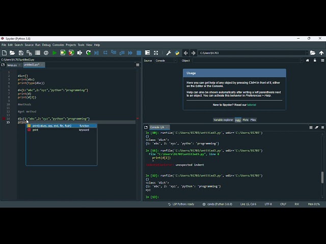
Task: Step over the current line
Action: (x=105, y=53)
